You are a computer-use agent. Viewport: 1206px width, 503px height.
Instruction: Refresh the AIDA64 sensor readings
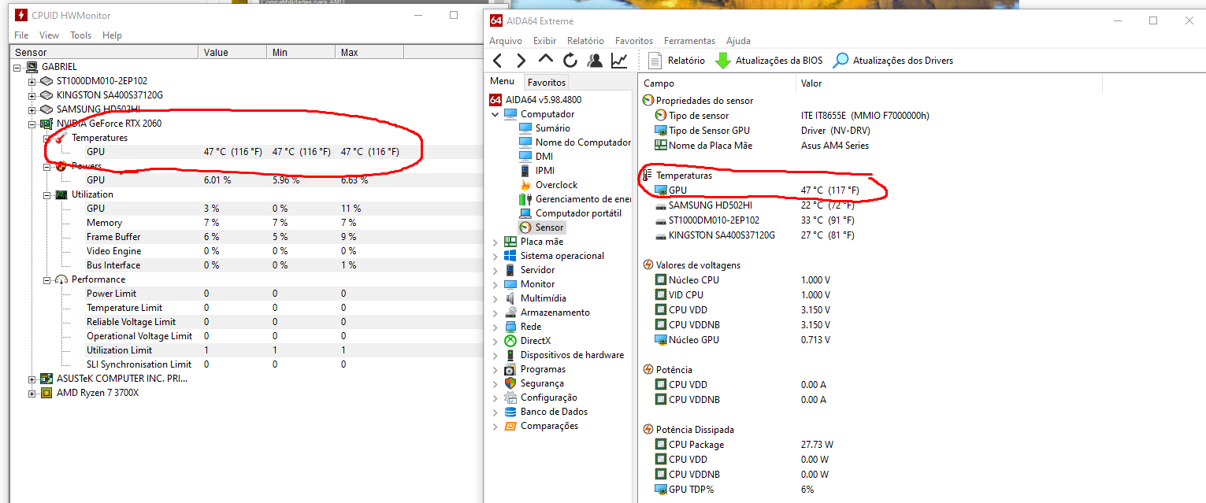[x=570, y=61]
